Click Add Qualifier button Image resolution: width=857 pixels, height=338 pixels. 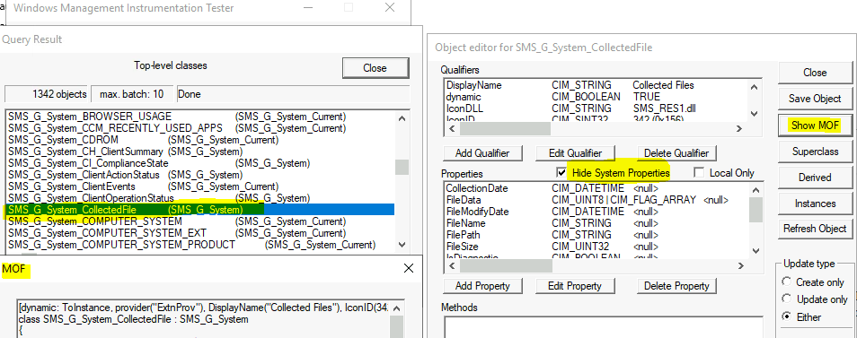pos(482,153)
